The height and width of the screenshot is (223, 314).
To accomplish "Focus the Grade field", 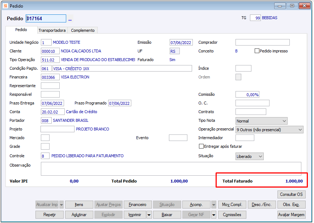I will point(45,146).
